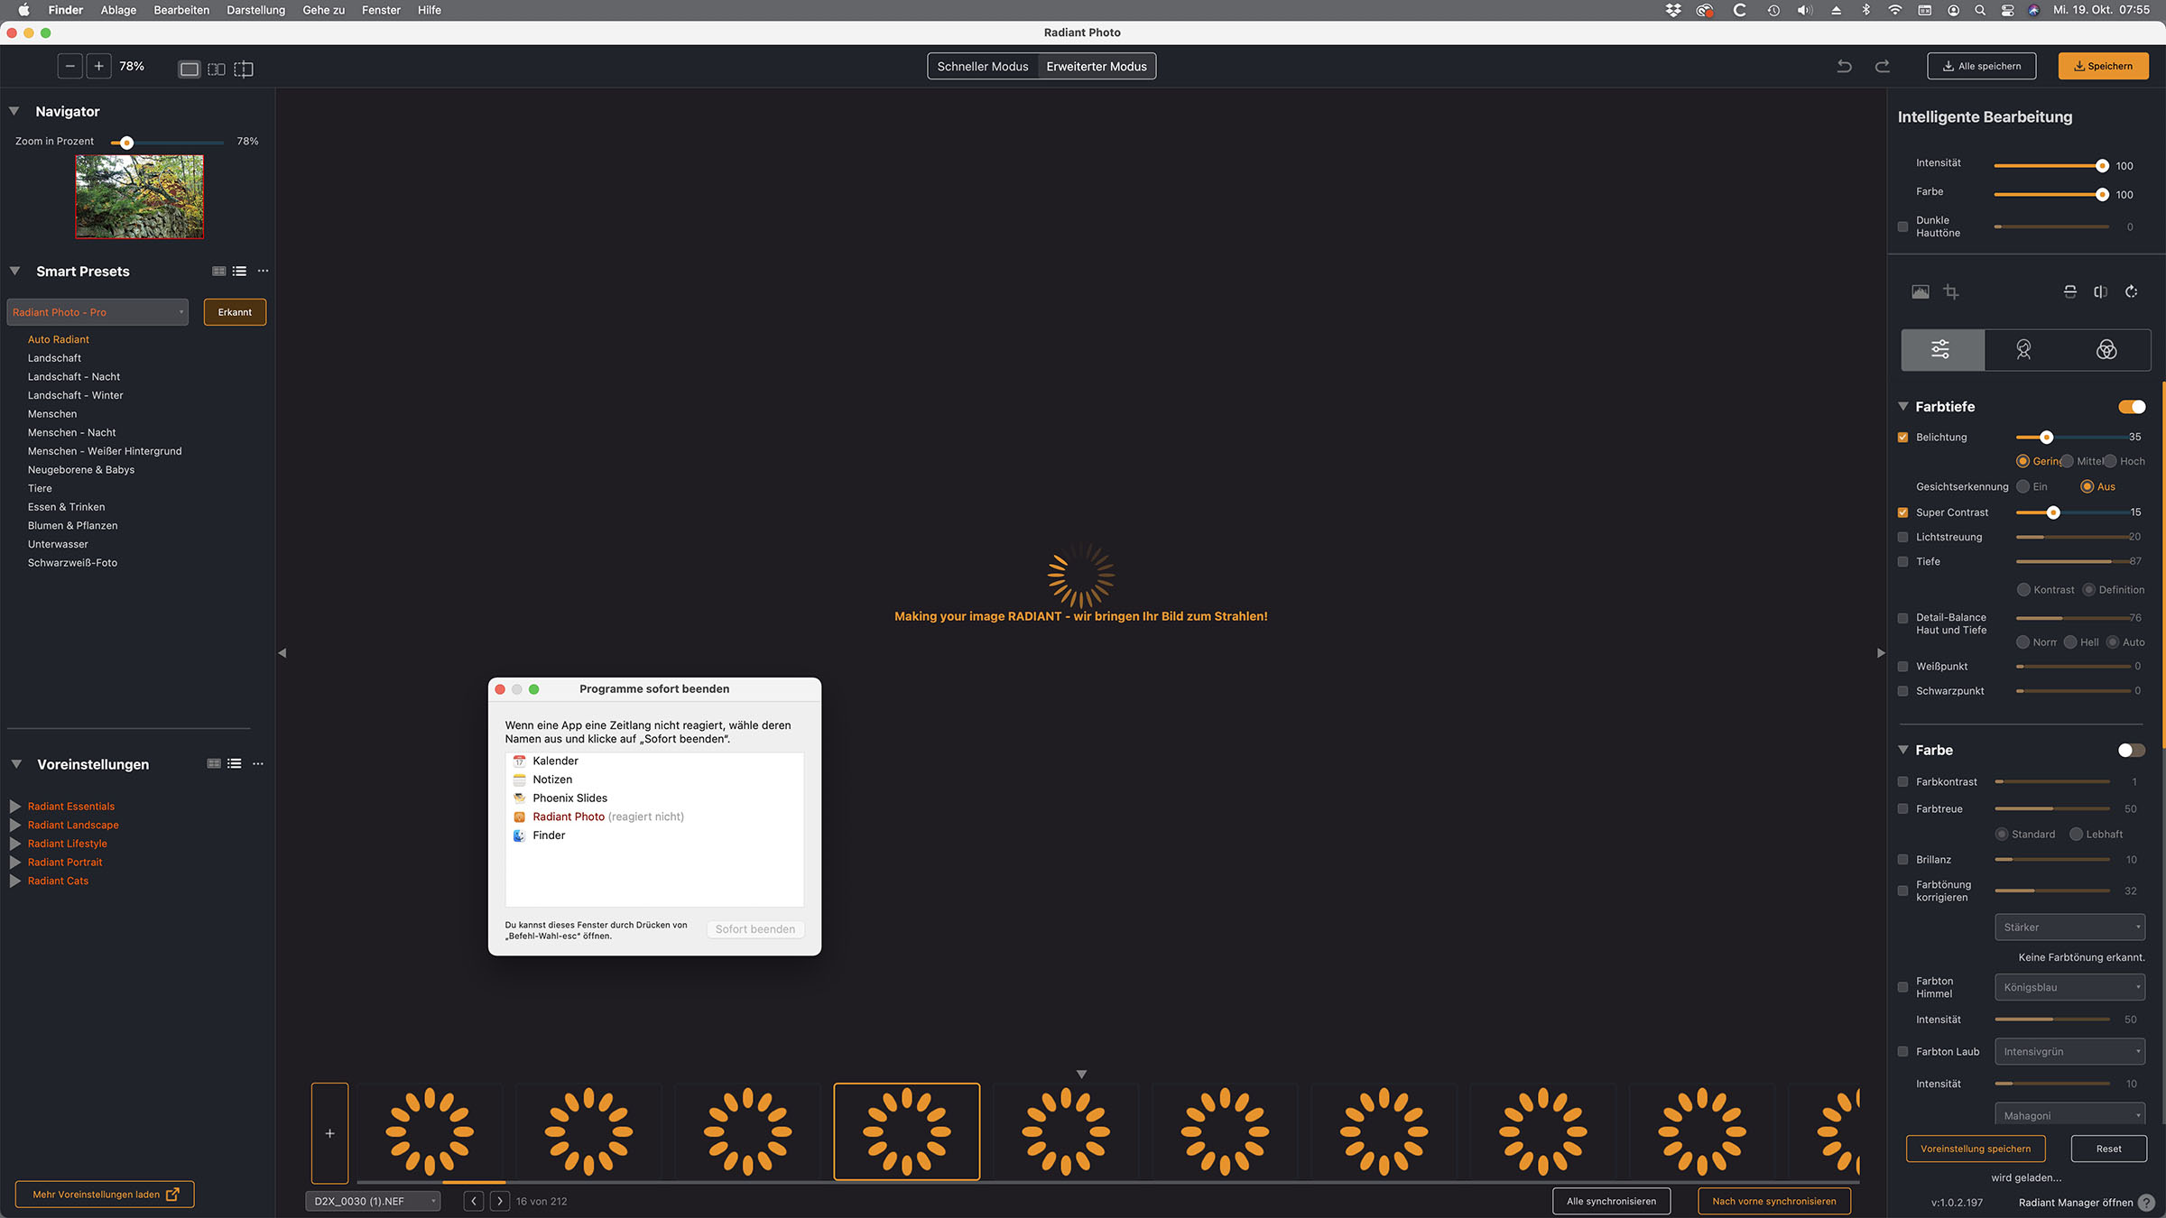The image size is (2166, 1218).
Task: Enable the Weißpunkt checkbox
Action: (x=1903, y=667)
